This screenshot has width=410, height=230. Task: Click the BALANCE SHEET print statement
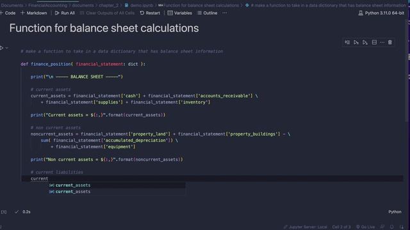pyautogui.click(x=77, y=77)
